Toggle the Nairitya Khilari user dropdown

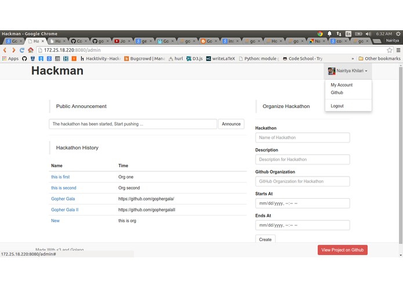tap(347, 71)
